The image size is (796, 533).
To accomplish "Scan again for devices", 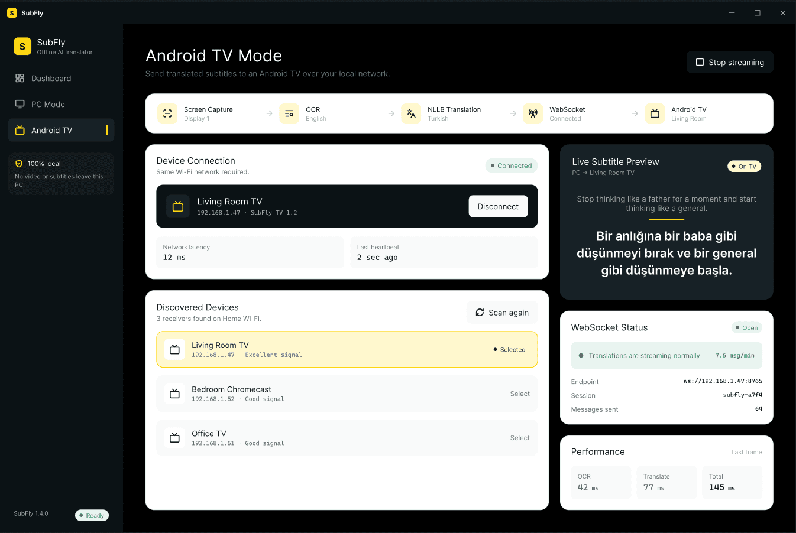I will (x=502, y=313).
